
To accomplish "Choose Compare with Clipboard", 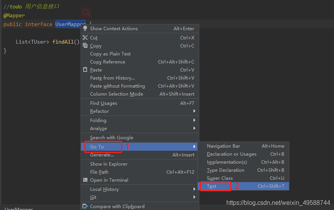I will pos(140,207).
